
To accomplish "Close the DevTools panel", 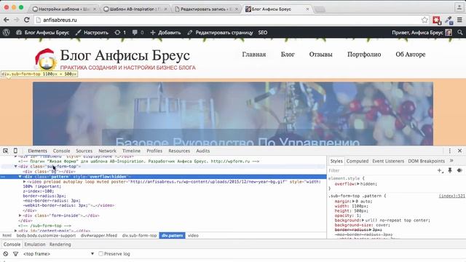I will point(459,151).
